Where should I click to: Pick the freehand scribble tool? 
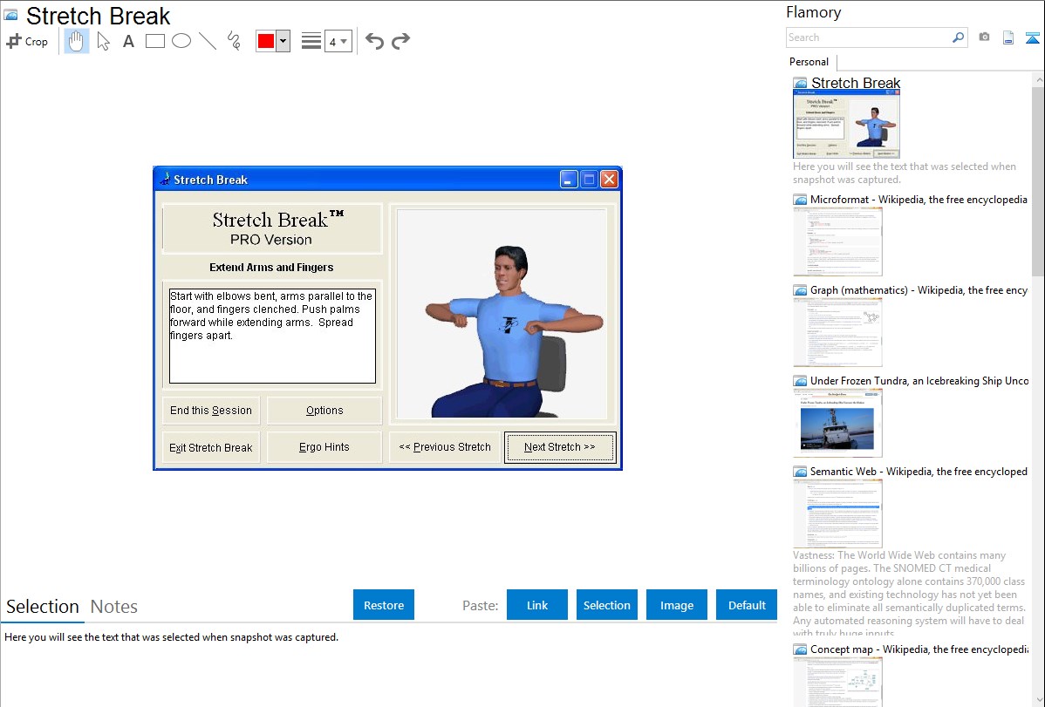pyautogui.click(x=234, y=41)
